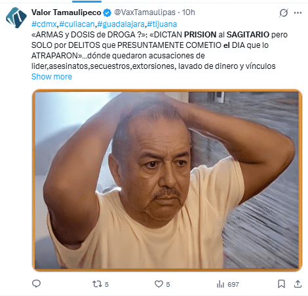Open the #guadalajara hashtag

click(x=121, y=24)
